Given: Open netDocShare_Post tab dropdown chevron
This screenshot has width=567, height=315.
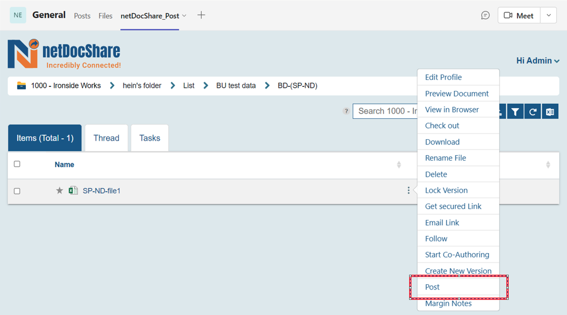Looking at the screenshot, I should coord(184,16).
